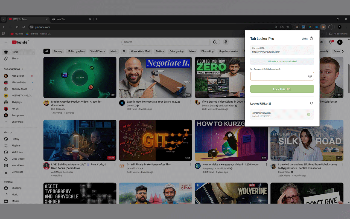This screenshot has width=350, height=219.
Task: Expand Show more subscriptions
Action: click(x=19, y=122)
